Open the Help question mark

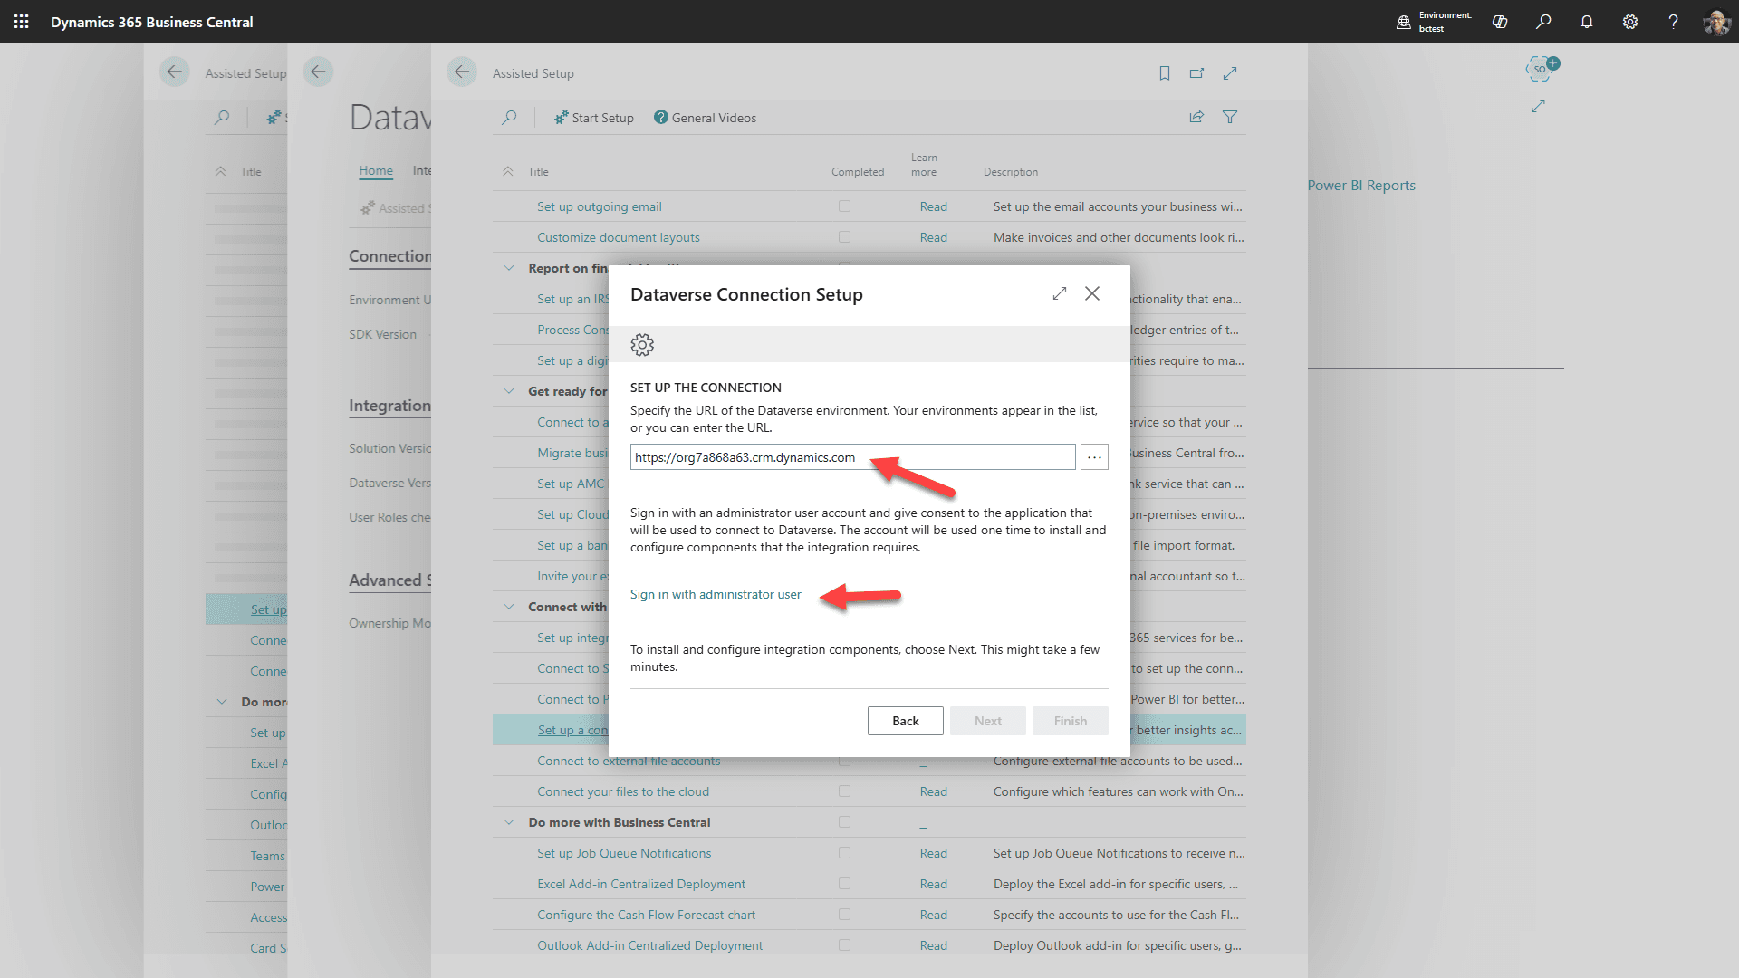[1674, 22]
